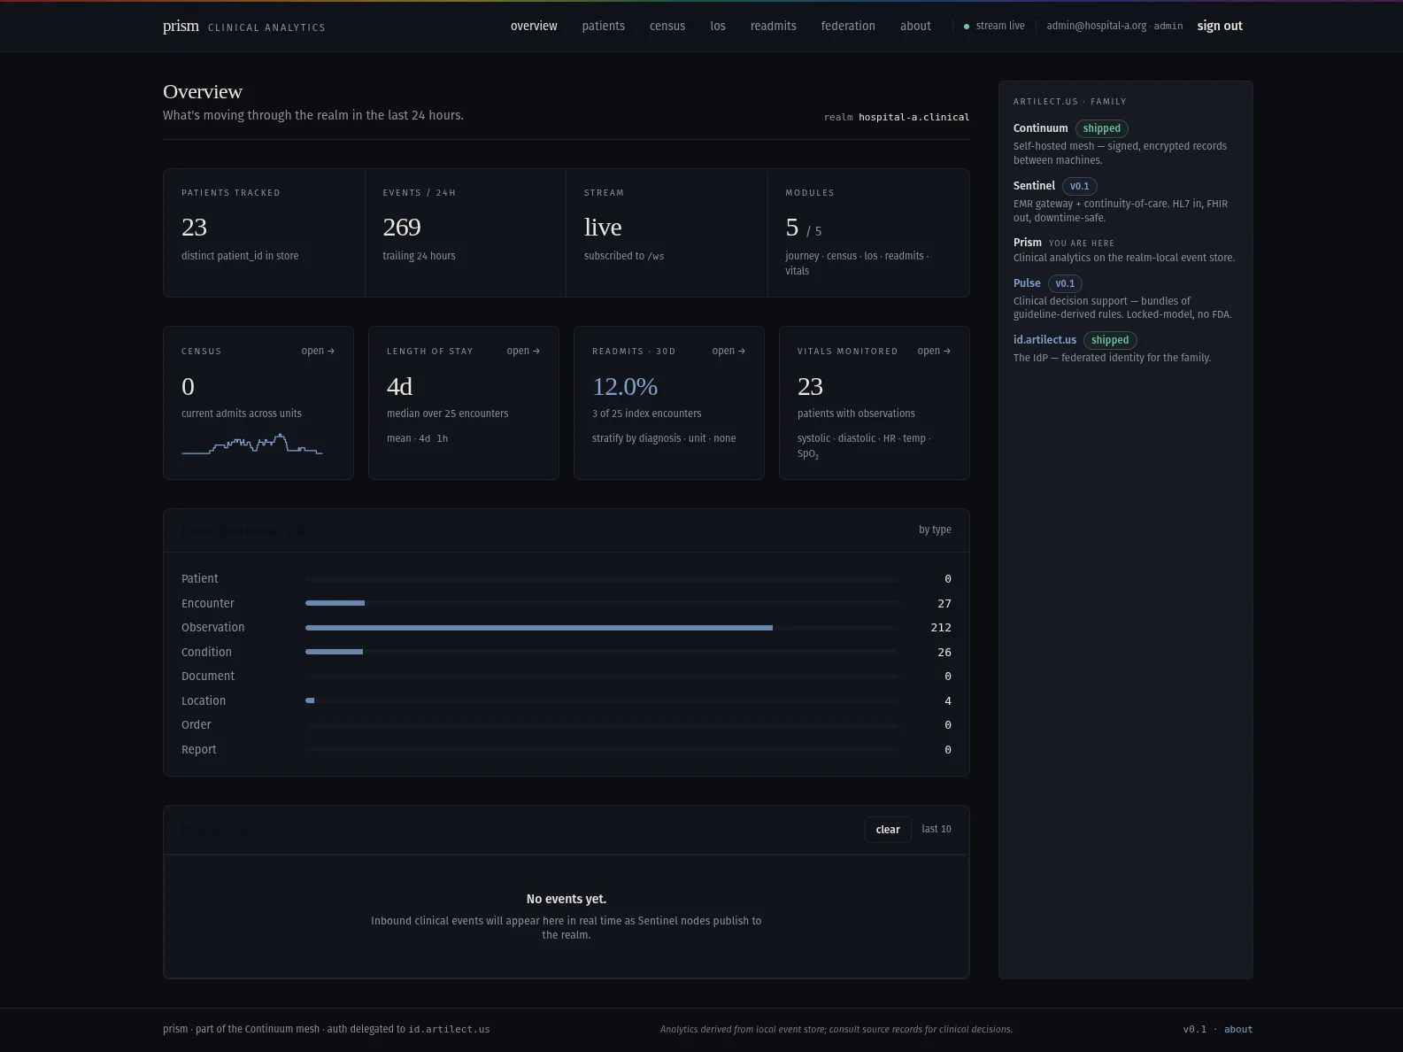The width and height of the screenshot is (1403, 1052).
Task: Click the Order row label
Action: tap(197, 724)
